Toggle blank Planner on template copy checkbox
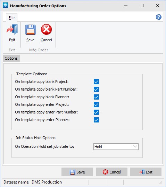166x187 pixels. (96, 97)
